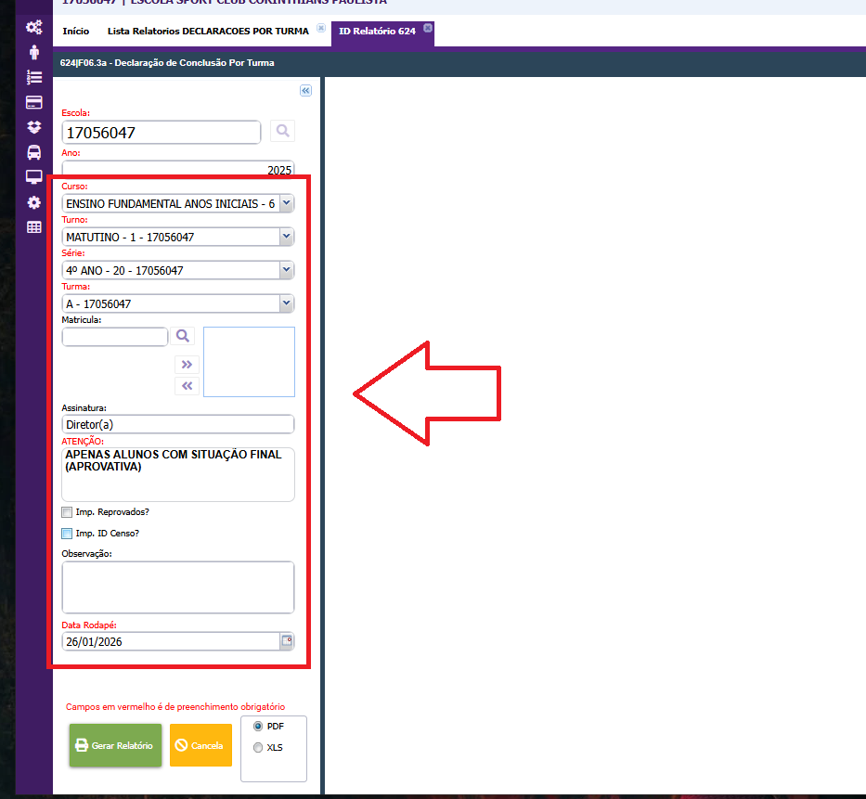Open the person icon in the sidebar
Screen dimensions: 866x799
(33, 53)
